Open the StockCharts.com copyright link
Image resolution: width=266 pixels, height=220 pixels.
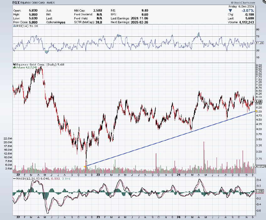tap(243, 3)
